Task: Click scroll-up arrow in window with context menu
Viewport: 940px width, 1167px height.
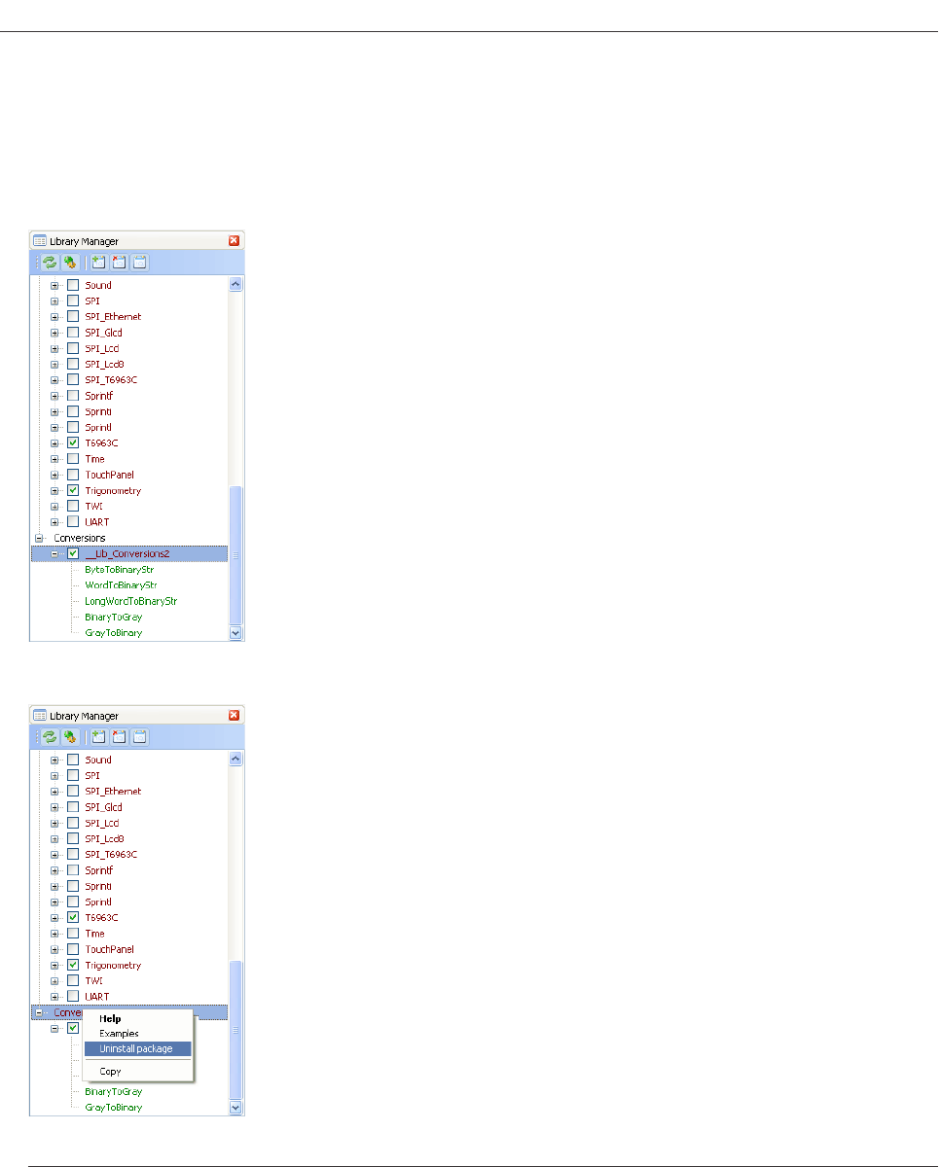Action: pos(235,759)
